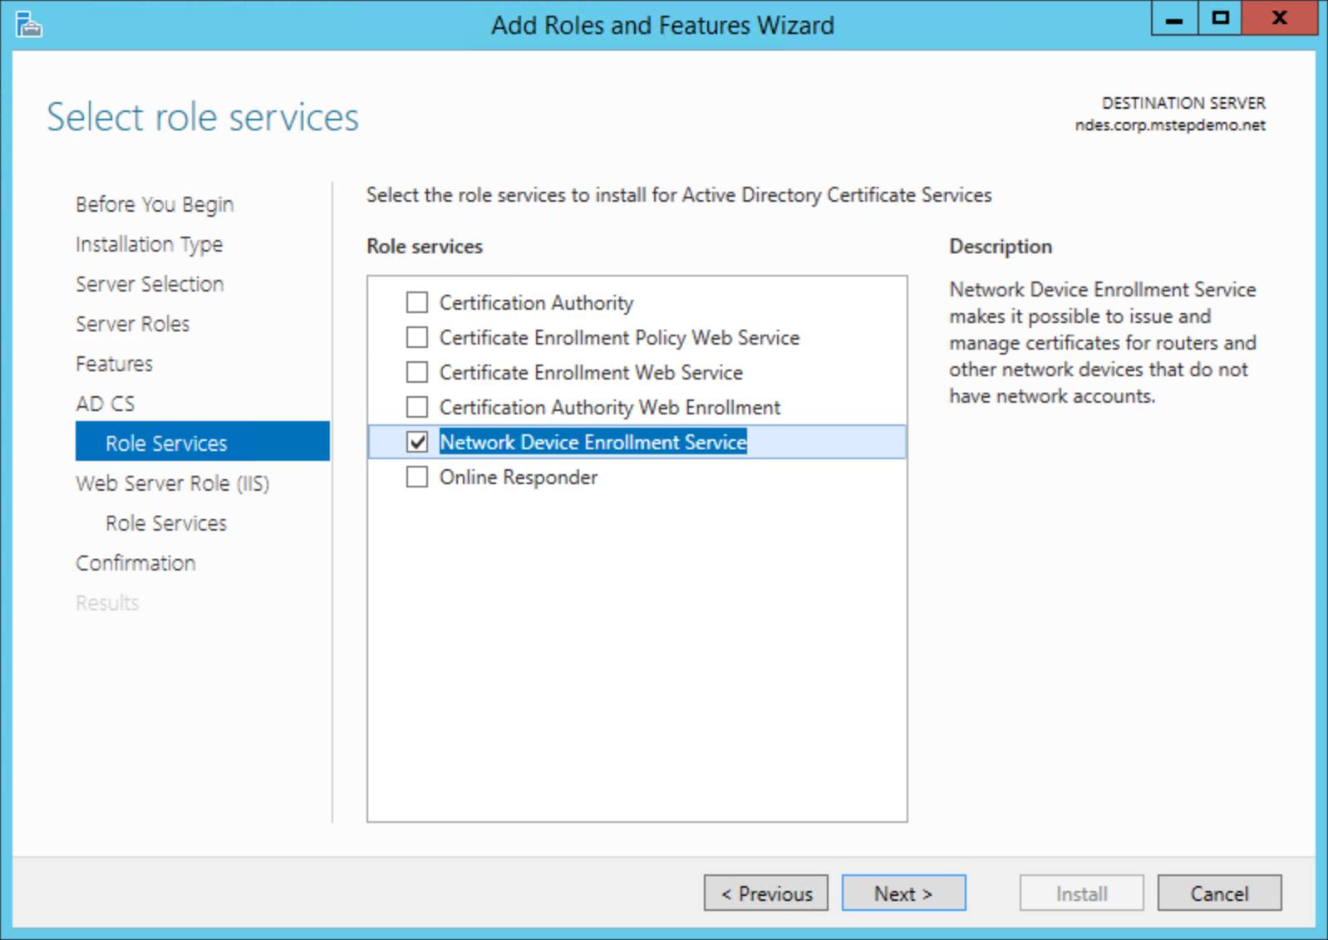Cancel the wizard
This screenshot has height=940, width=1328.
1219,893
